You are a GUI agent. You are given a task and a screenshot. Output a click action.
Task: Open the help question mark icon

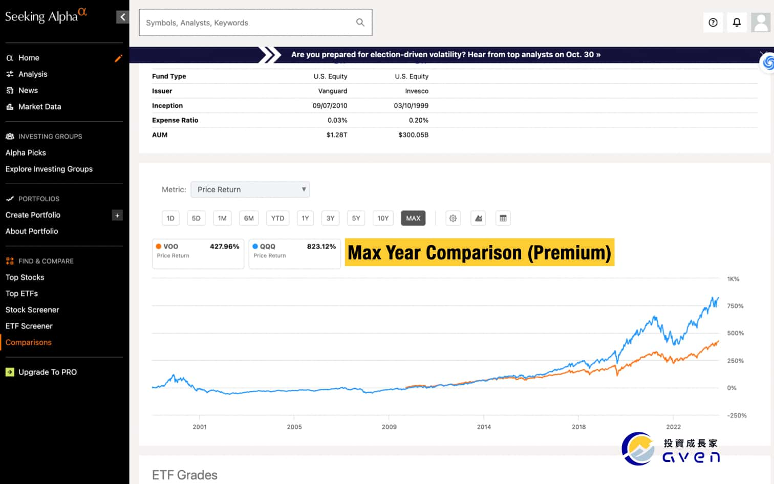click(713, 23)
